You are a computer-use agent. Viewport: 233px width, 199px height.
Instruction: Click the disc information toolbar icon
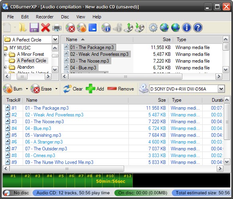click(x=106, y=28)
